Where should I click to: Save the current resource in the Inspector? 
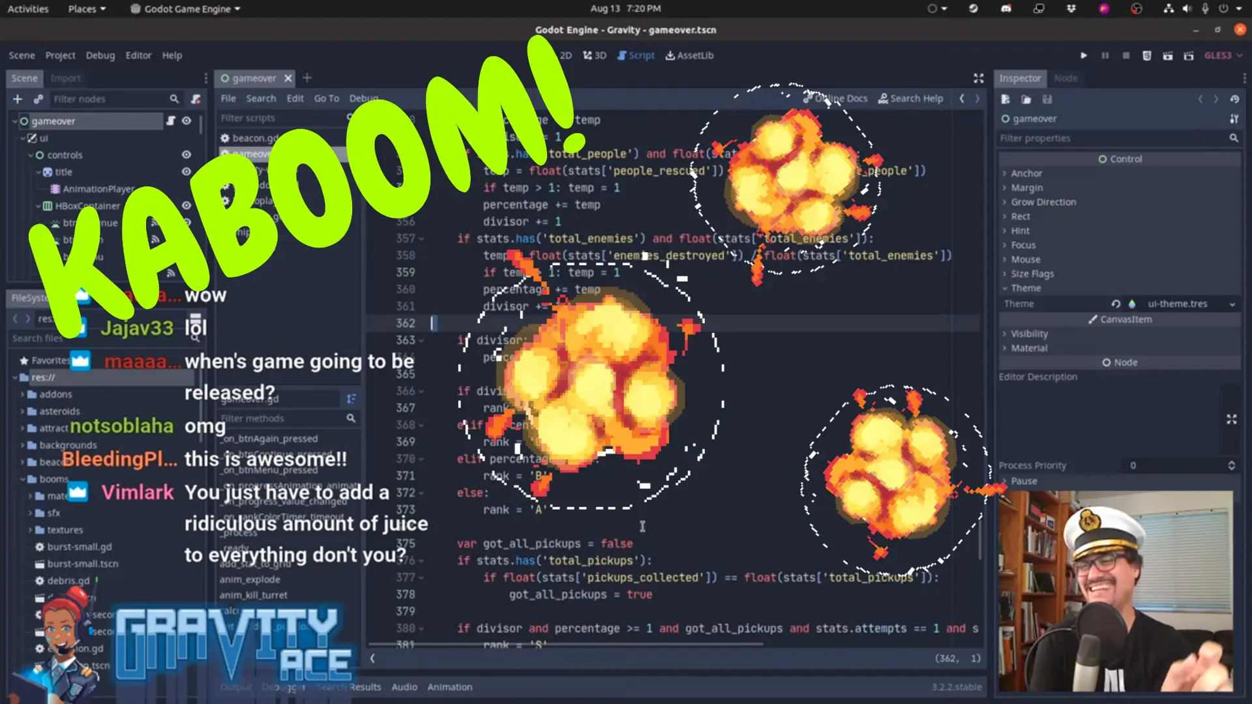tap(1047, 99)
